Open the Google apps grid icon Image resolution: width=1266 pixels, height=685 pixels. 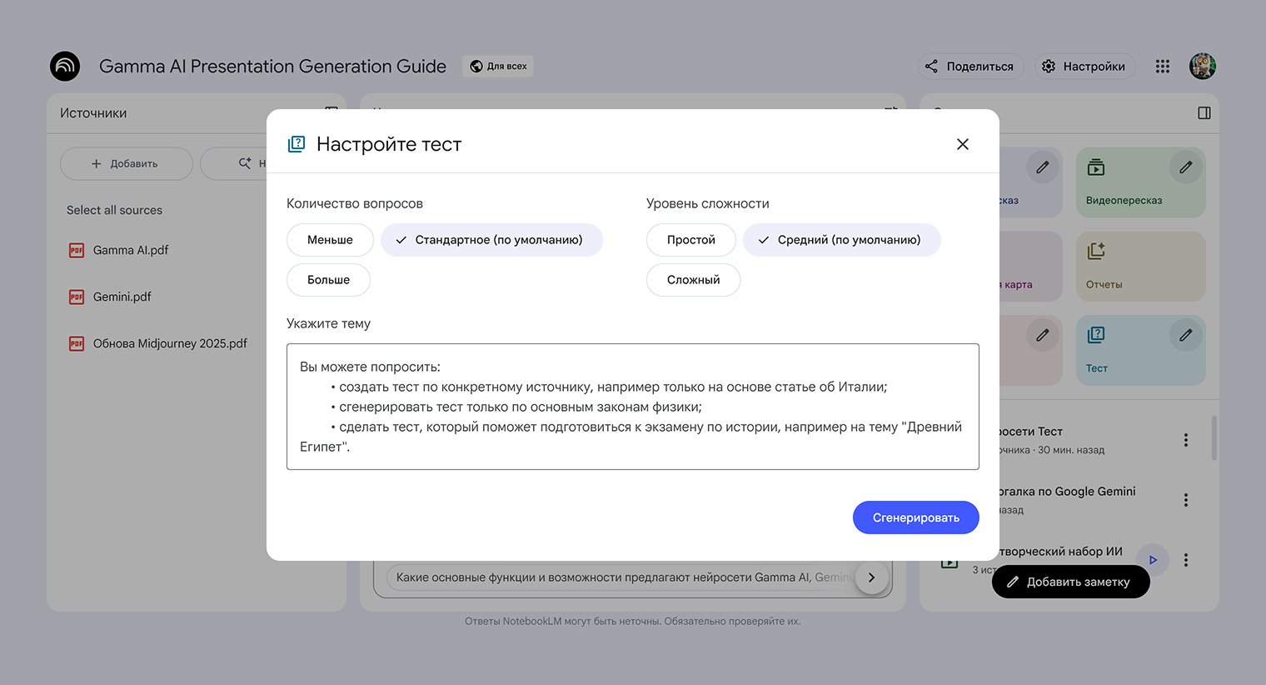1162,67
